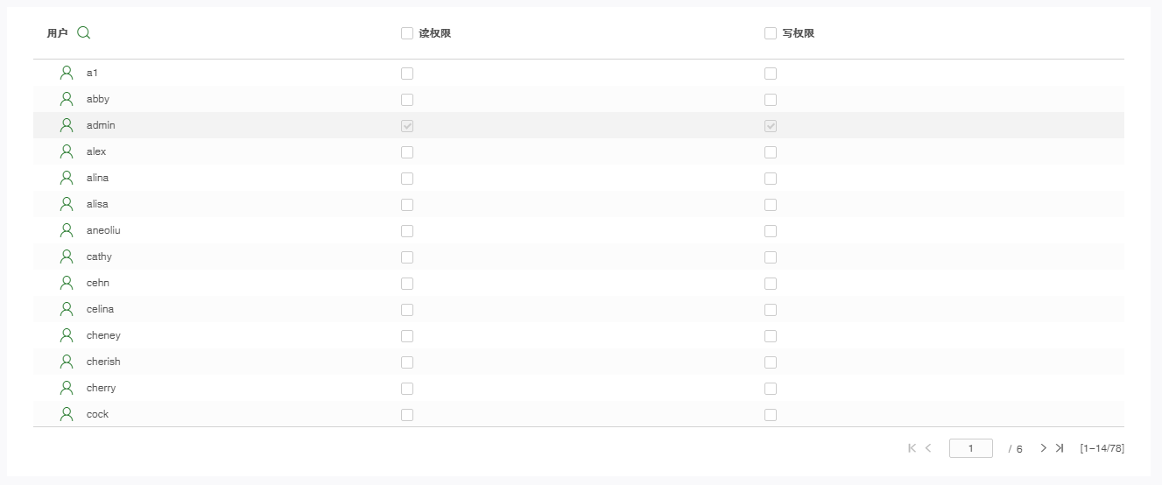
Task: Enable write permission for cherry
Action: tap(771, 389)
